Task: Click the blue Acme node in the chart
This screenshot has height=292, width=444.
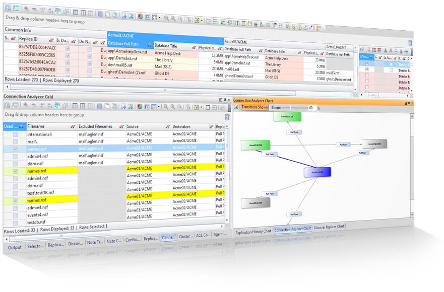Action: pos(317,172)
